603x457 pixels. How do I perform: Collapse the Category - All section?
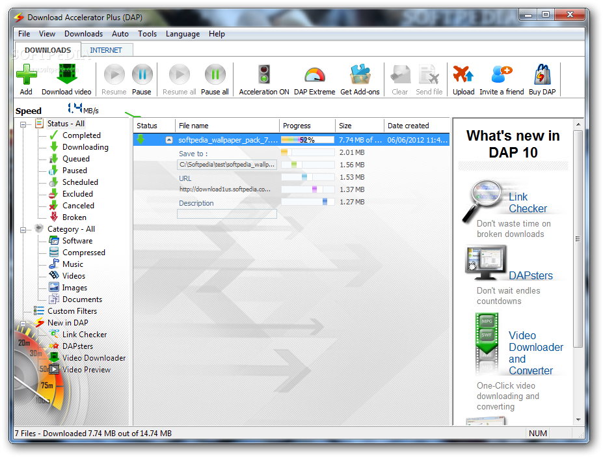(x=22, y=228)
